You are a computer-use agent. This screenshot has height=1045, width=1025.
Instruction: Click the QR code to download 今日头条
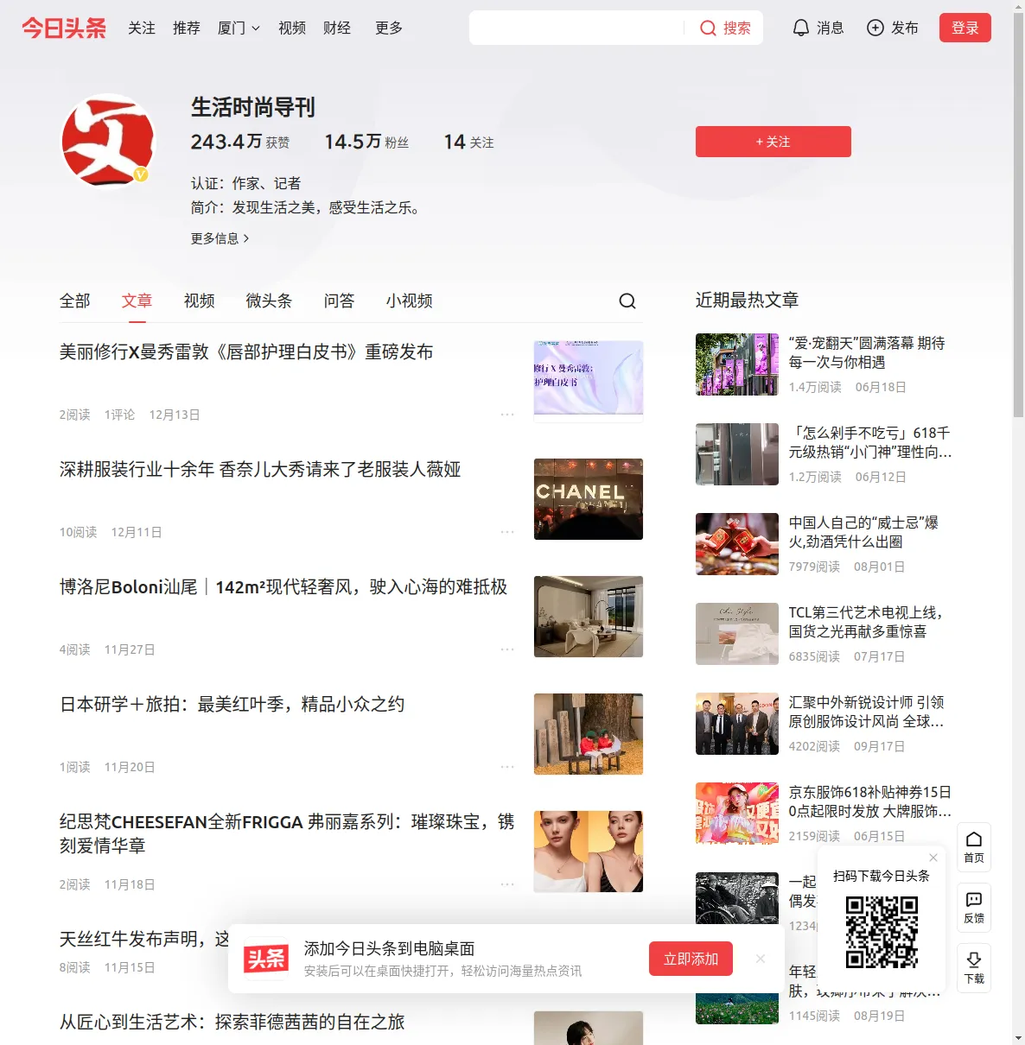pyautogui.click(x=882, y=932)
